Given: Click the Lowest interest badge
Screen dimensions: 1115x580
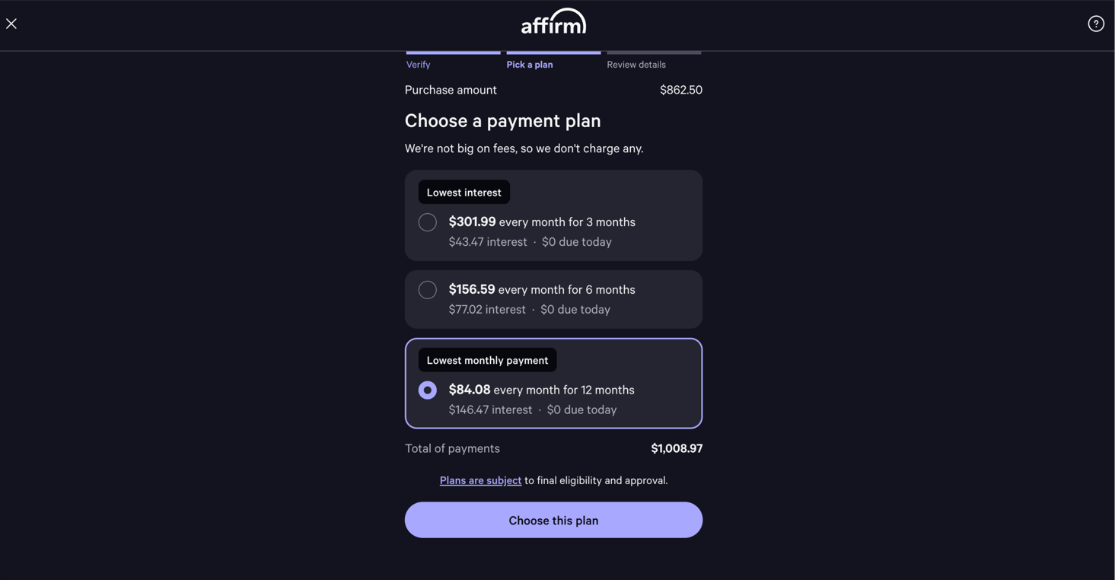Looking at the screenshot, I should 464,193.
